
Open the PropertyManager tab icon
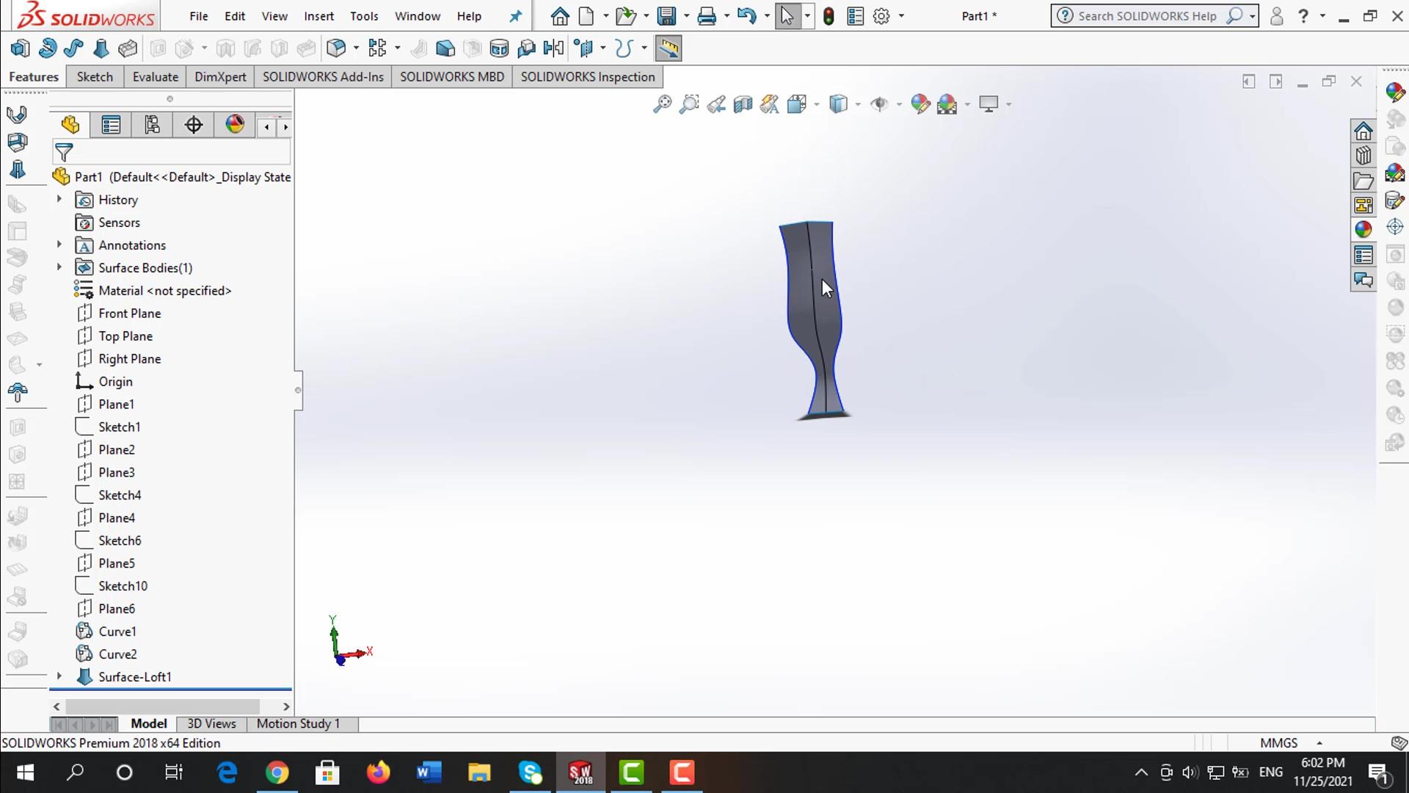click(x=111, y=125)
